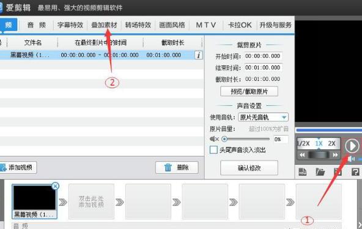Click the rewind double-arrow button

(x=302, y=155)
